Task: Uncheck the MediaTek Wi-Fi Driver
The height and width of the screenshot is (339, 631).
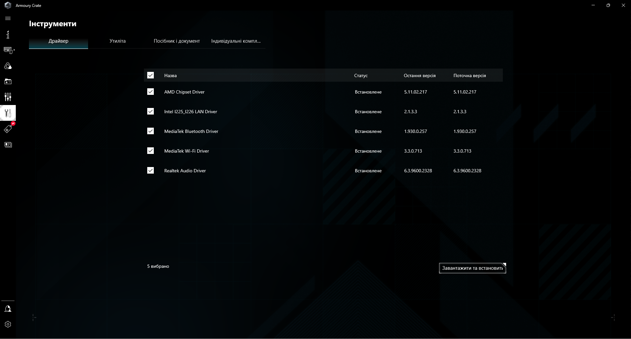Action: click(151, 151)
